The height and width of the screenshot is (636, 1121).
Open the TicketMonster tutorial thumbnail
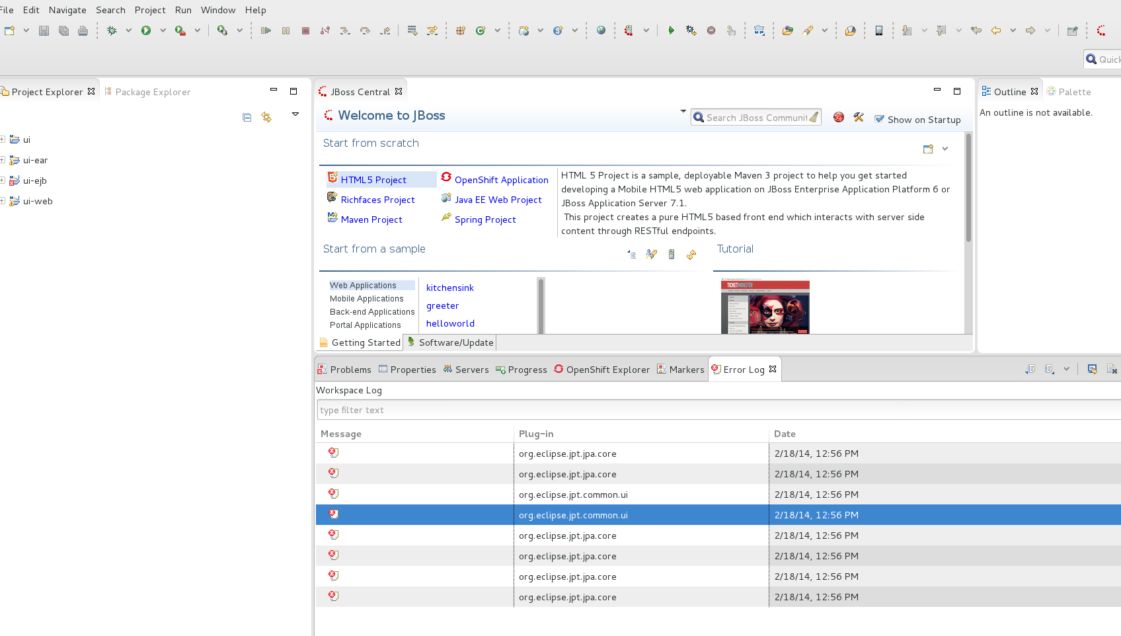765,307
